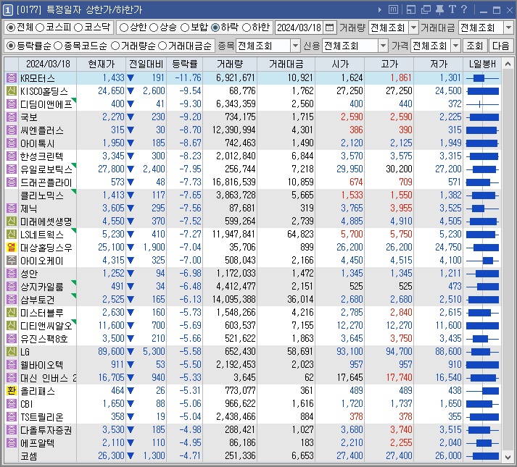Sort by 종목코드순 radio option
Screen dimensions: 517x467
coord(80,46)
